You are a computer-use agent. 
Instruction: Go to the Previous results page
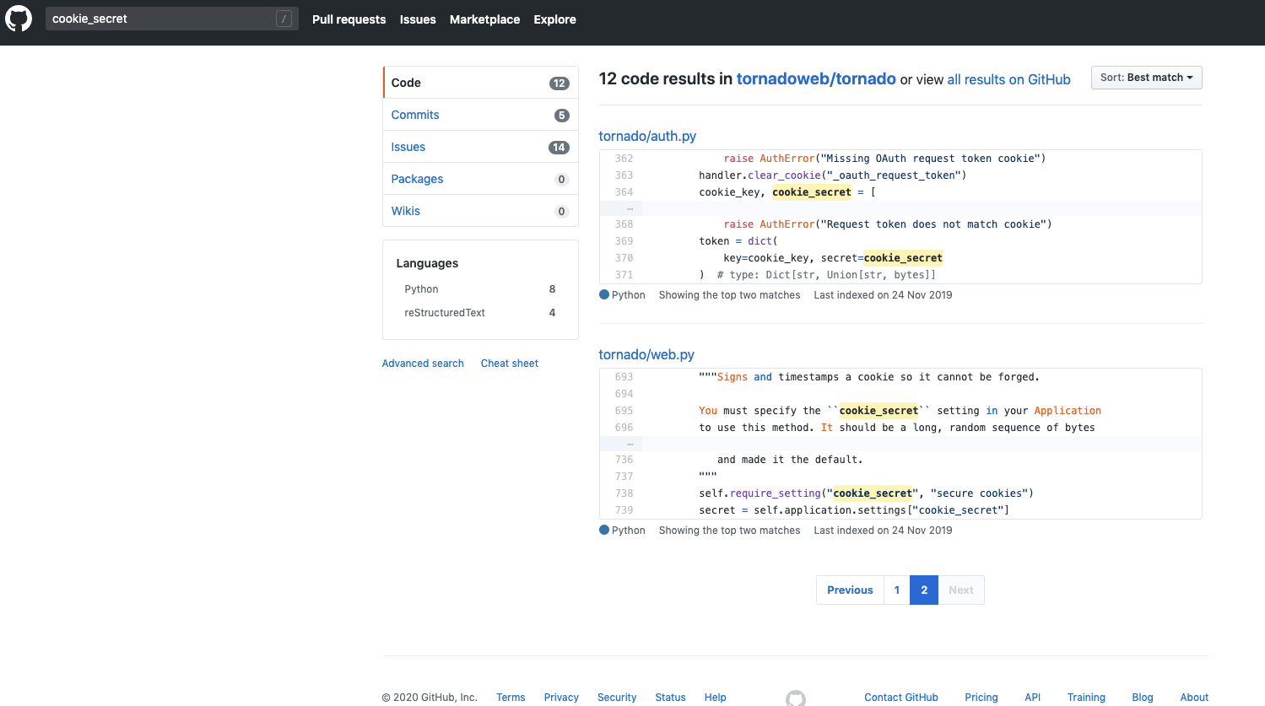(850, 590)
